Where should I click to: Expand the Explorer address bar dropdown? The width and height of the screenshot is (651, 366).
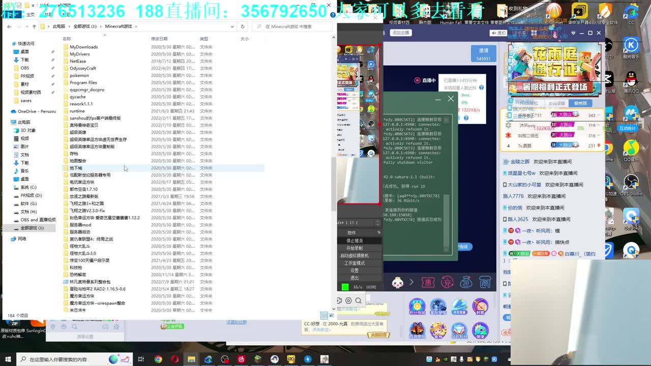[232, 27]
